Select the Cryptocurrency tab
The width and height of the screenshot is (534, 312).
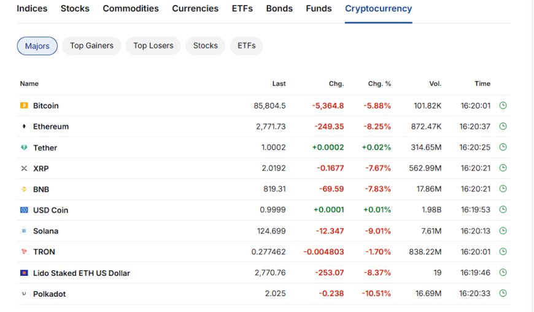click(378, 9)
